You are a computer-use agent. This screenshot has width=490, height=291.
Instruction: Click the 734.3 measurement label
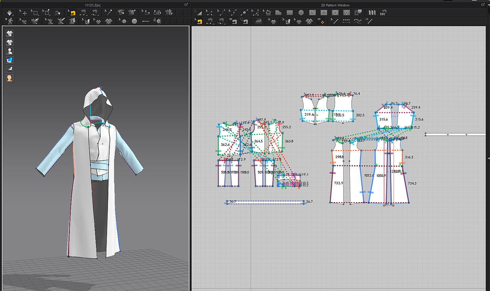coord(412,183)
